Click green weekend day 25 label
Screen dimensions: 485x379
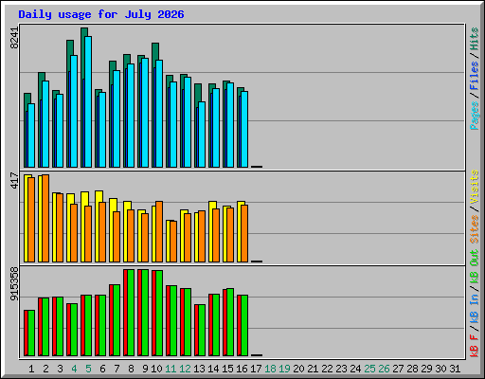369,369
